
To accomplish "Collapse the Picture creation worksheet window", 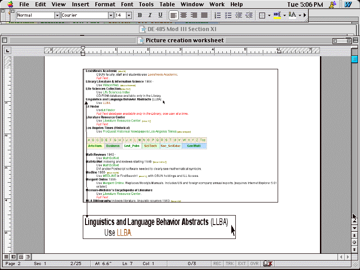I will point(355,40).
